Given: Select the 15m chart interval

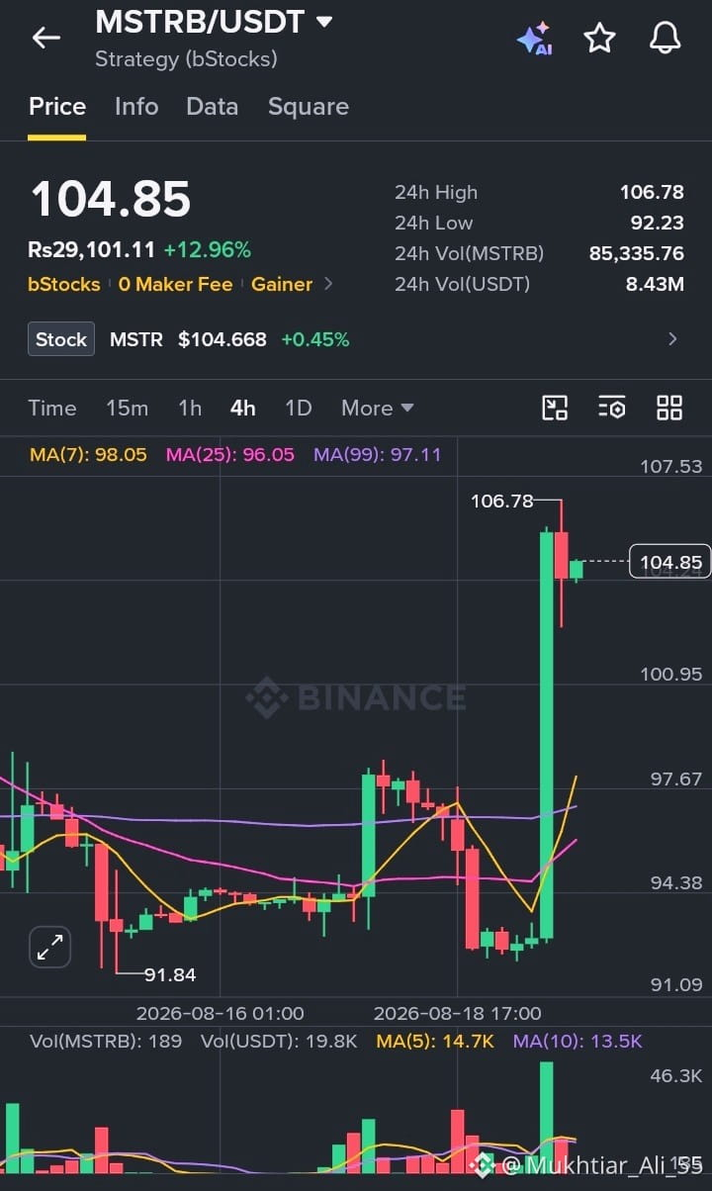Looking at the screenshot, I should tap(128, 409).
